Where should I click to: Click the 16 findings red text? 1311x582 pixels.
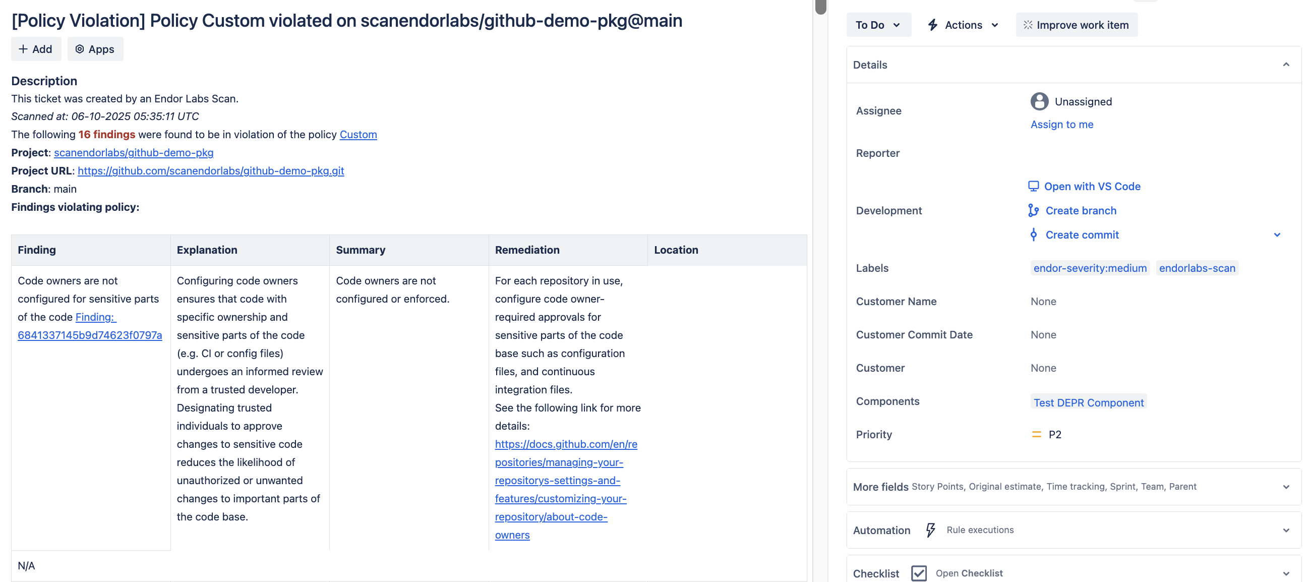click(x=106, y=135)
